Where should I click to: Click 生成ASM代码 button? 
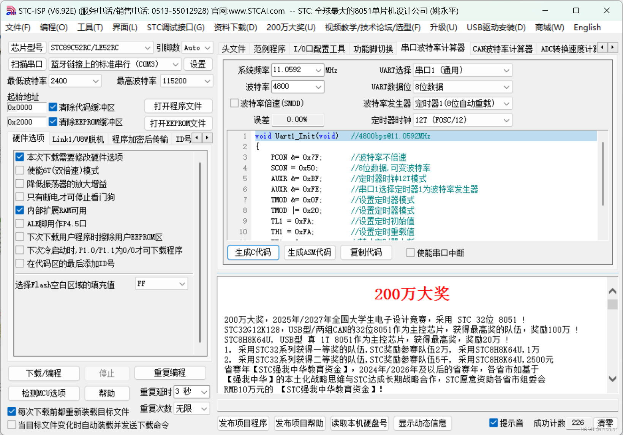point(309,252)
